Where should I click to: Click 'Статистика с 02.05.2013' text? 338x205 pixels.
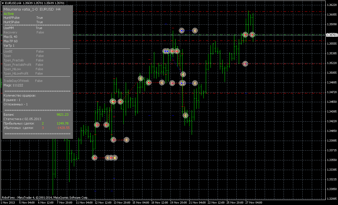click(22, 119)
